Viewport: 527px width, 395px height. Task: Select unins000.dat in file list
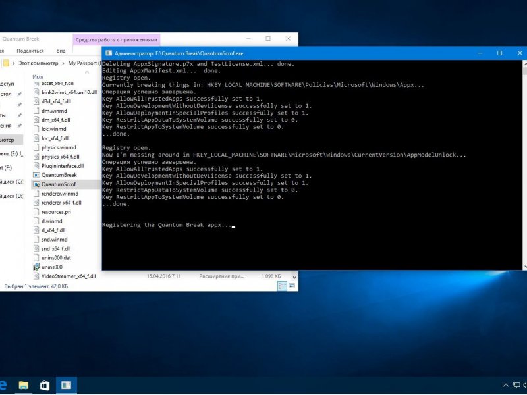point(56,257)
